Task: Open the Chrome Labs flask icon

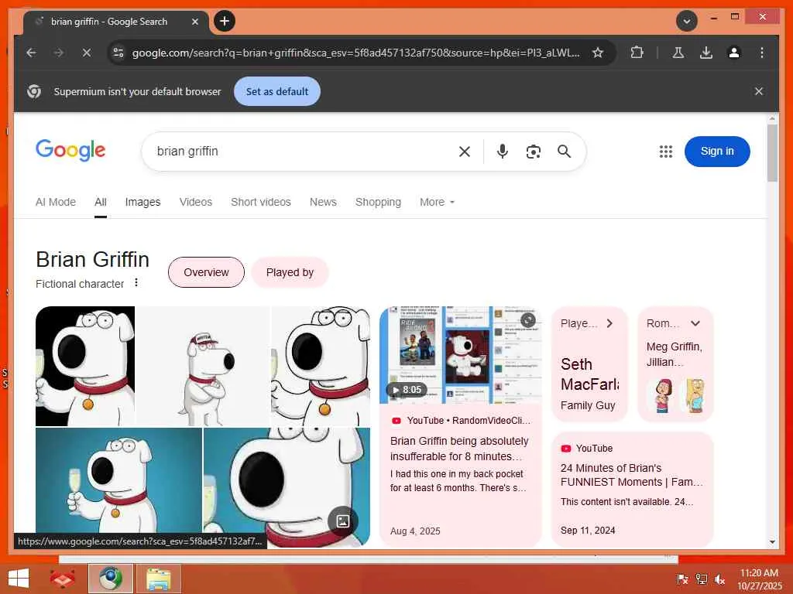Action: (678, 53)
